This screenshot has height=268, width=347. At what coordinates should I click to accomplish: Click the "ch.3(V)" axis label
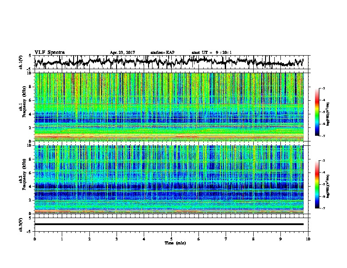click(x=21, y=225)
